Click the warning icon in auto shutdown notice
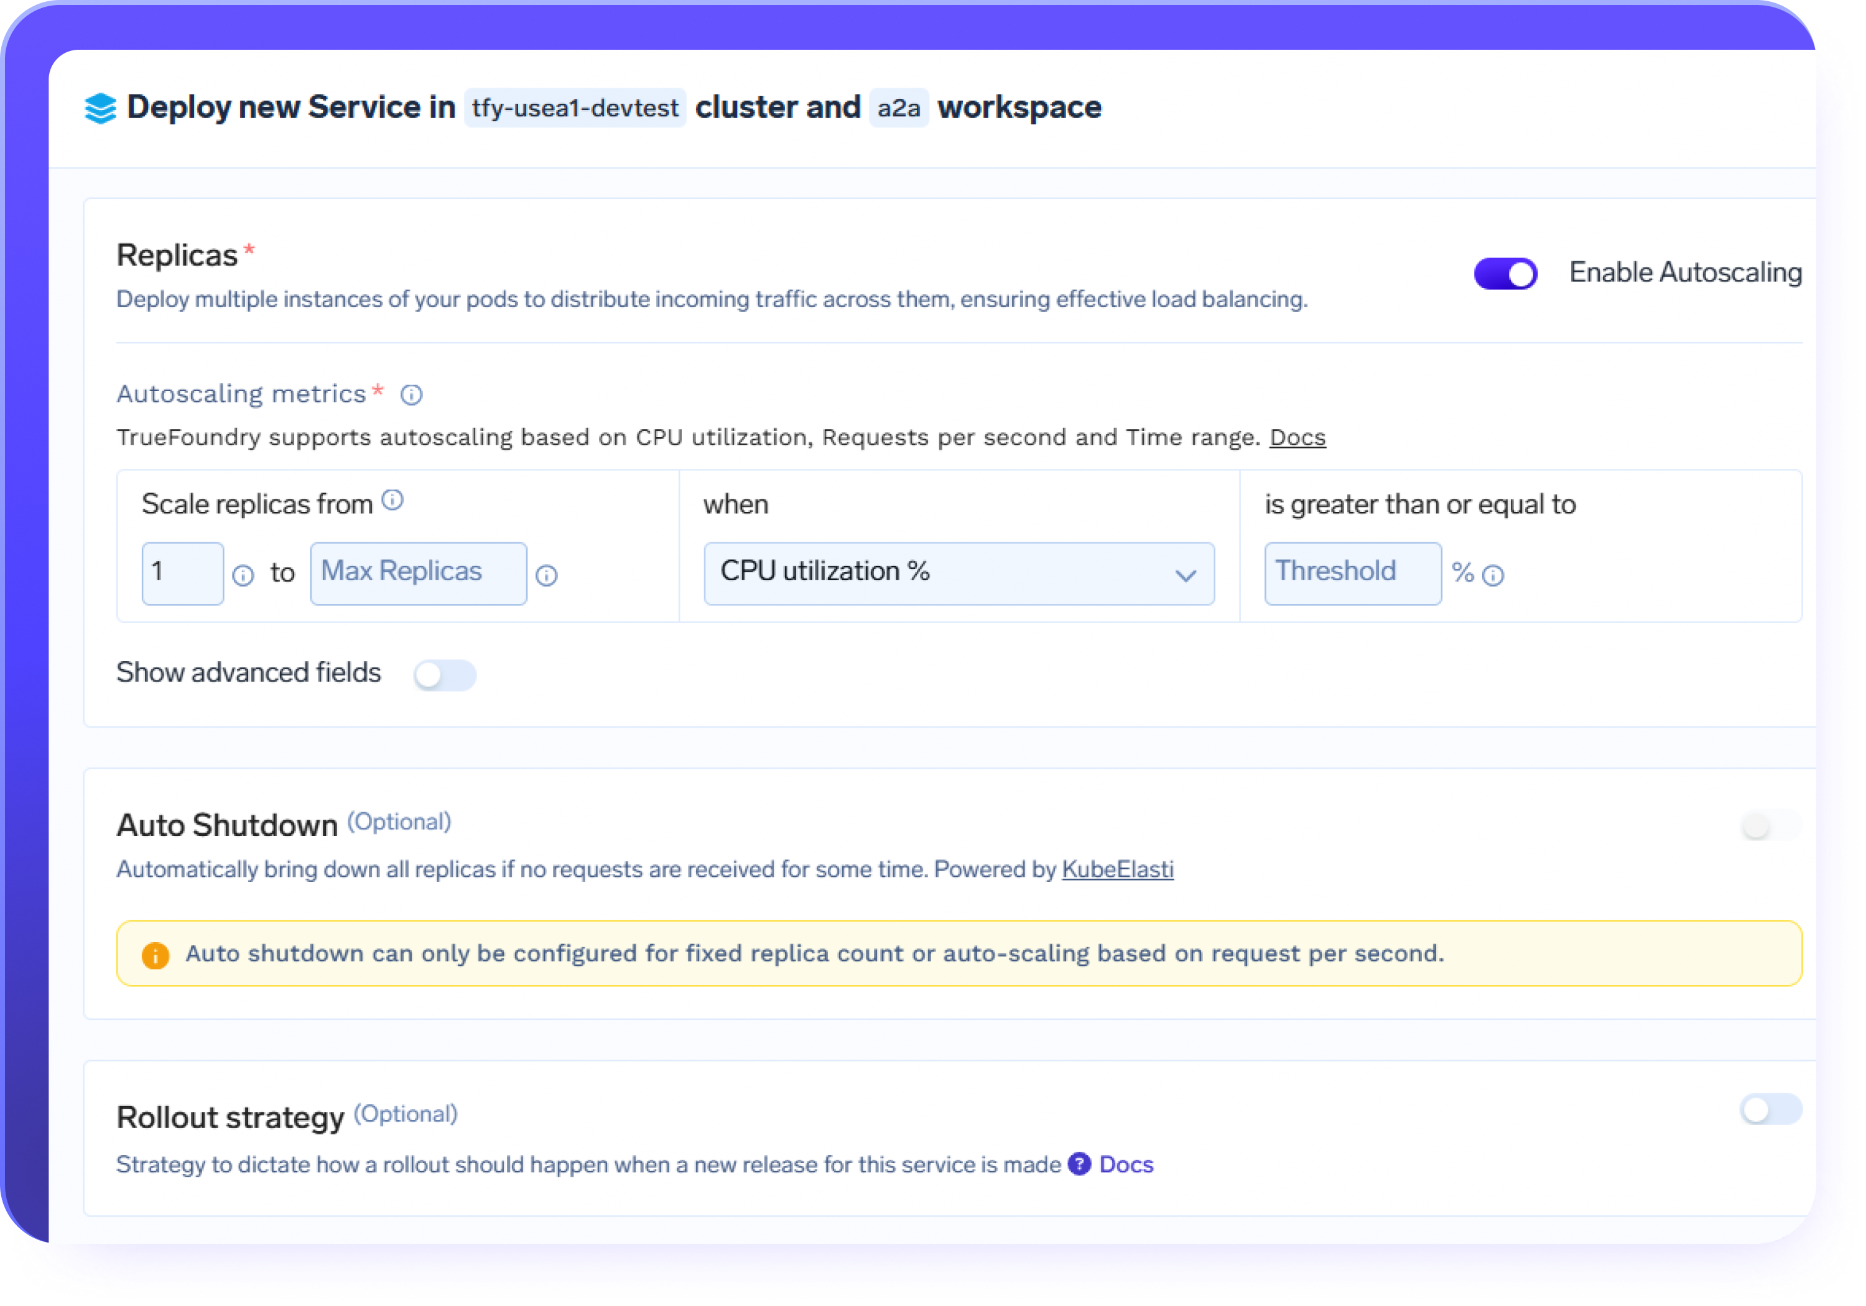 [x=155, y=954]
